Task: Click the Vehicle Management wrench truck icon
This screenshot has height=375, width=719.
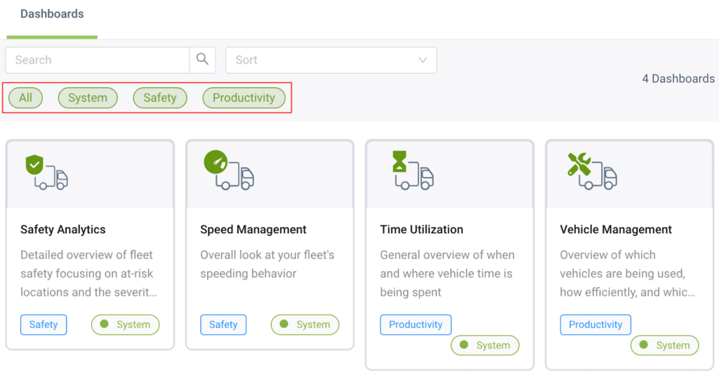Action: [x=591, y=171]
